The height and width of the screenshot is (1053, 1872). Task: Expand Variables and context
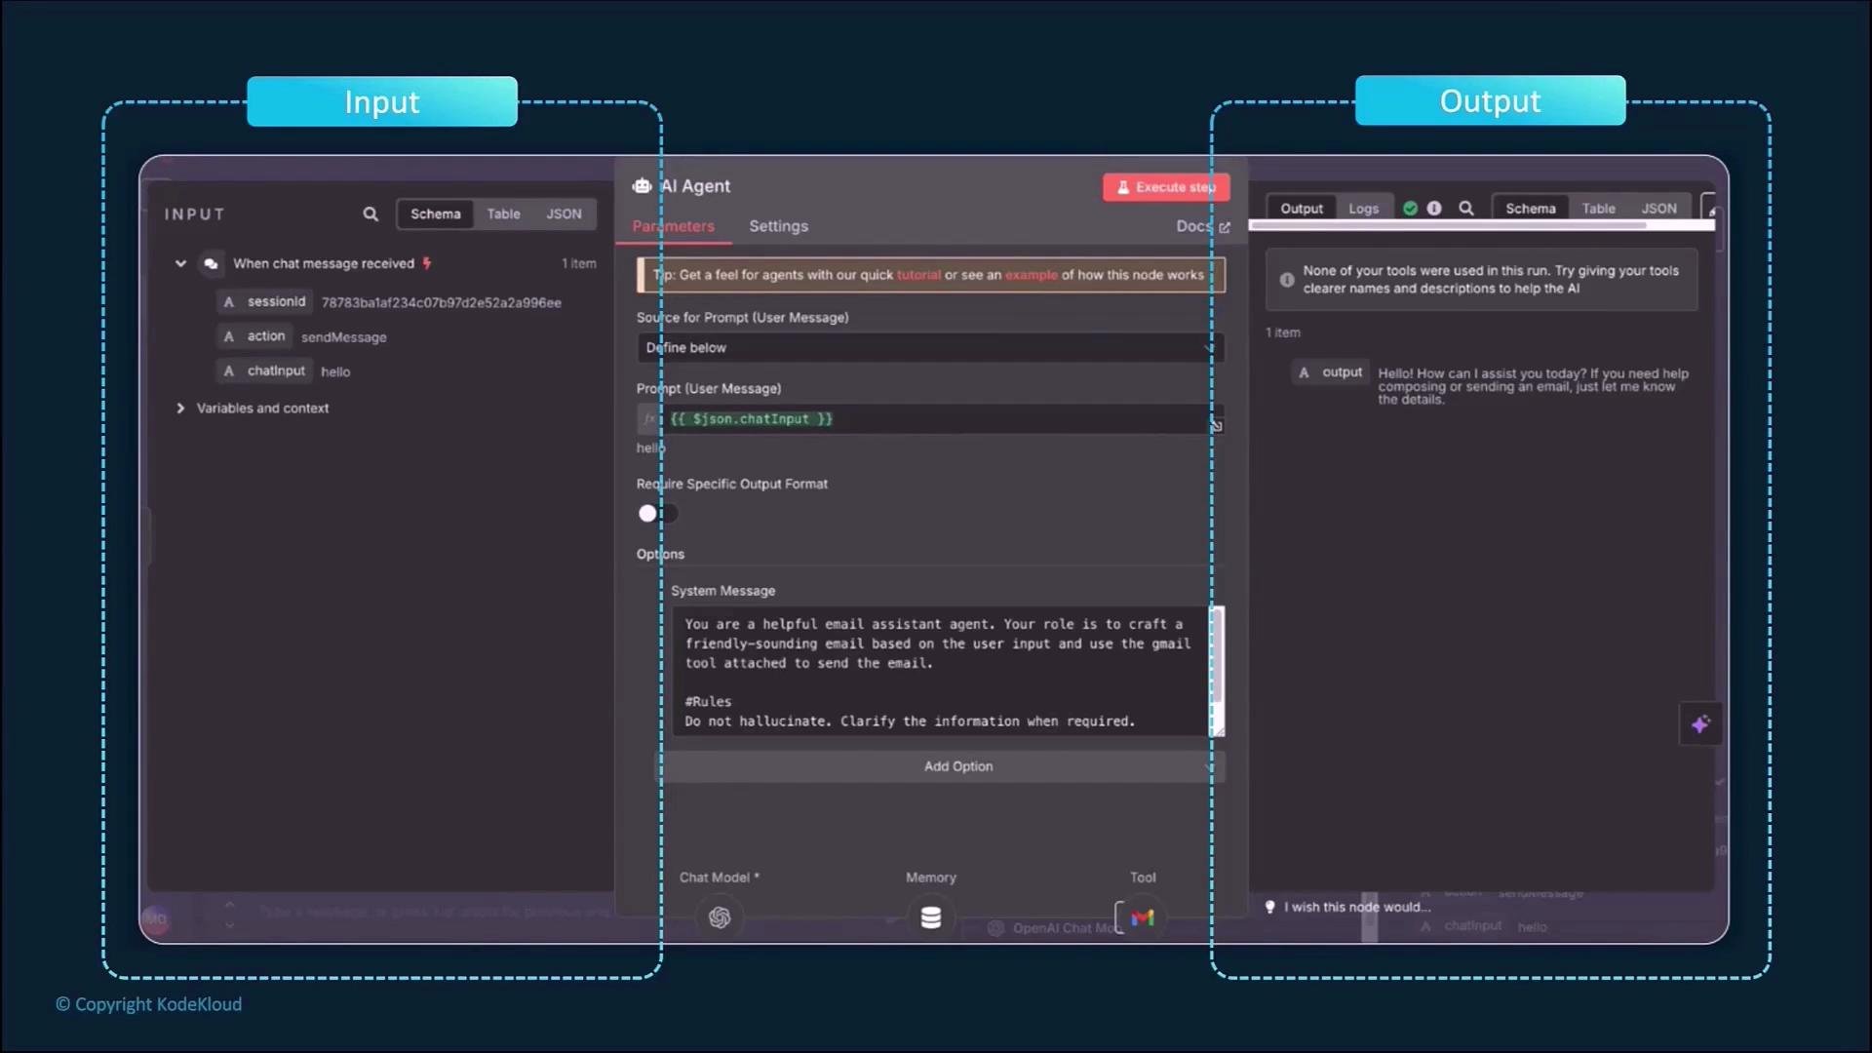coord(180,408)
